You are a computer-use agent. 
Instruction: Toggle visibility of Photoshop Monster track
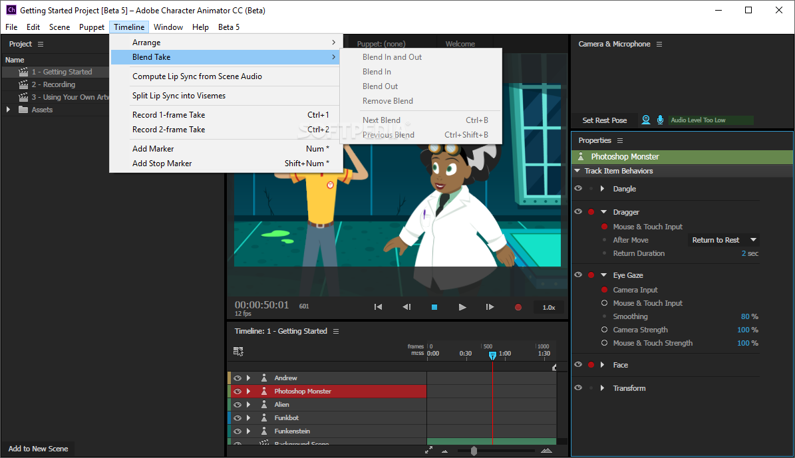click(x=238, y=391)
